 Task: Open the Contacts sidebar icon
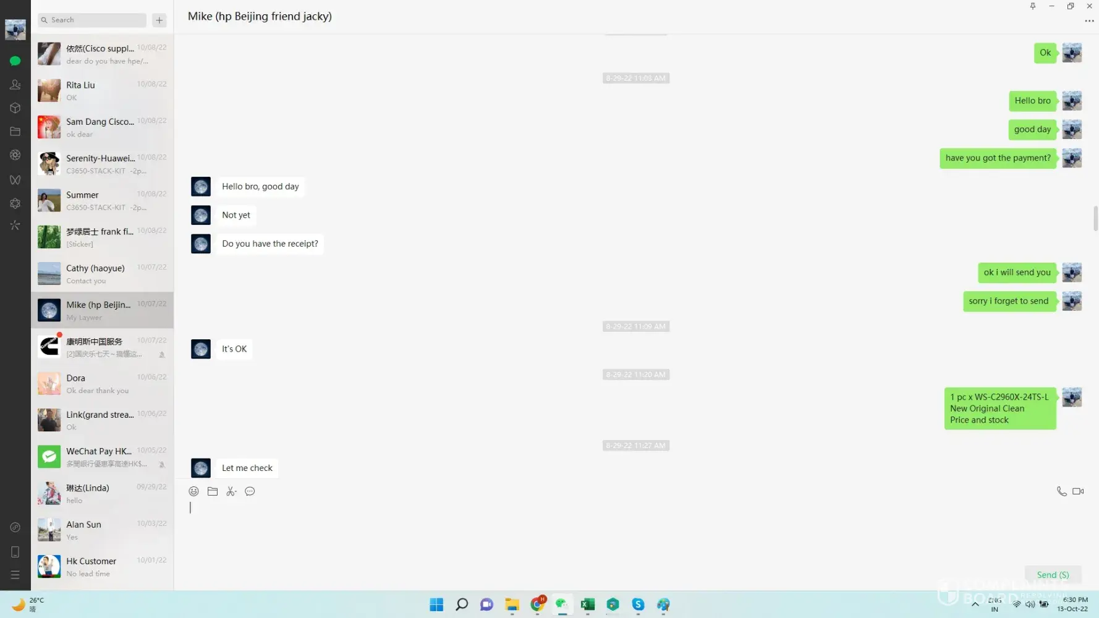coord(15,85)
